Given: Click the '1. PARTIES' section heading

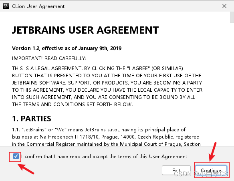Looking at the screenshot, I should click(x=32, y=119).
